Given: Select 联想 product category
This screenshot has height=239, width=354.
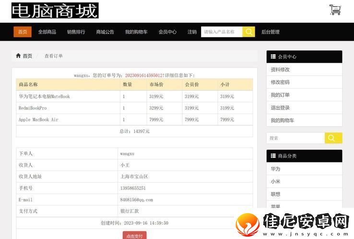Looking at the screenshot, I should pos(304,194).
